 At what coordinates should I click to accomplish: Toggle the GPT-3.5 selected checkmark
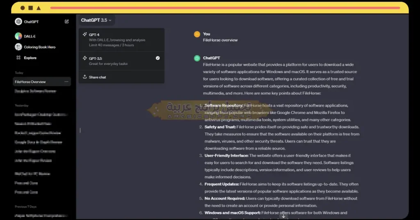158,58
